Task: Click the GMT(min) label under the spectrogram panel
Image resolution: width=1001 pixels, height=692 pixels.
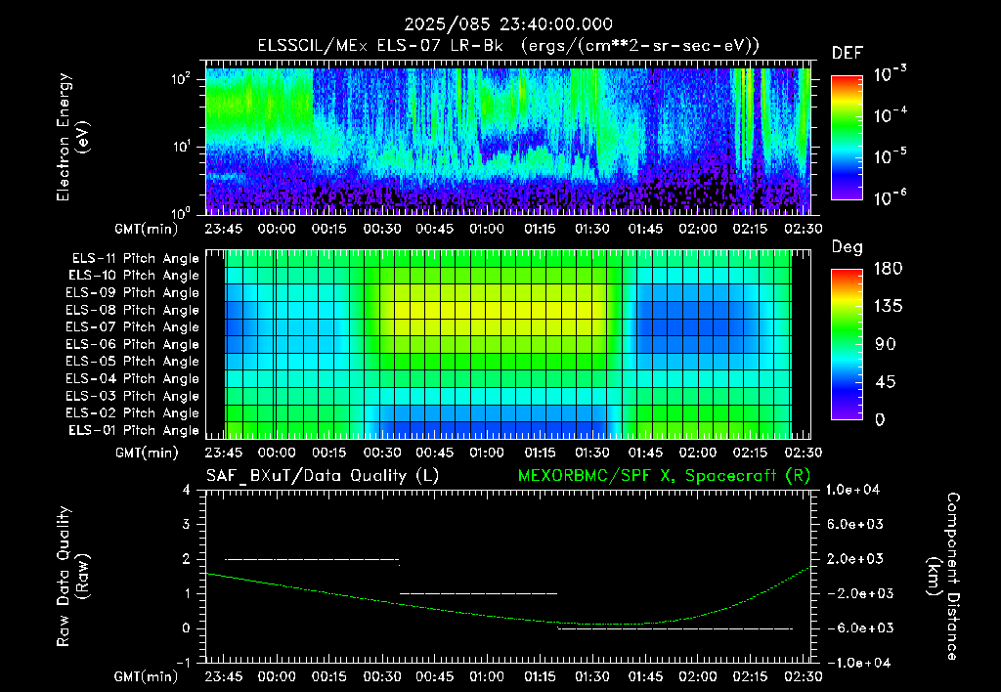Action: coord(147,229)
